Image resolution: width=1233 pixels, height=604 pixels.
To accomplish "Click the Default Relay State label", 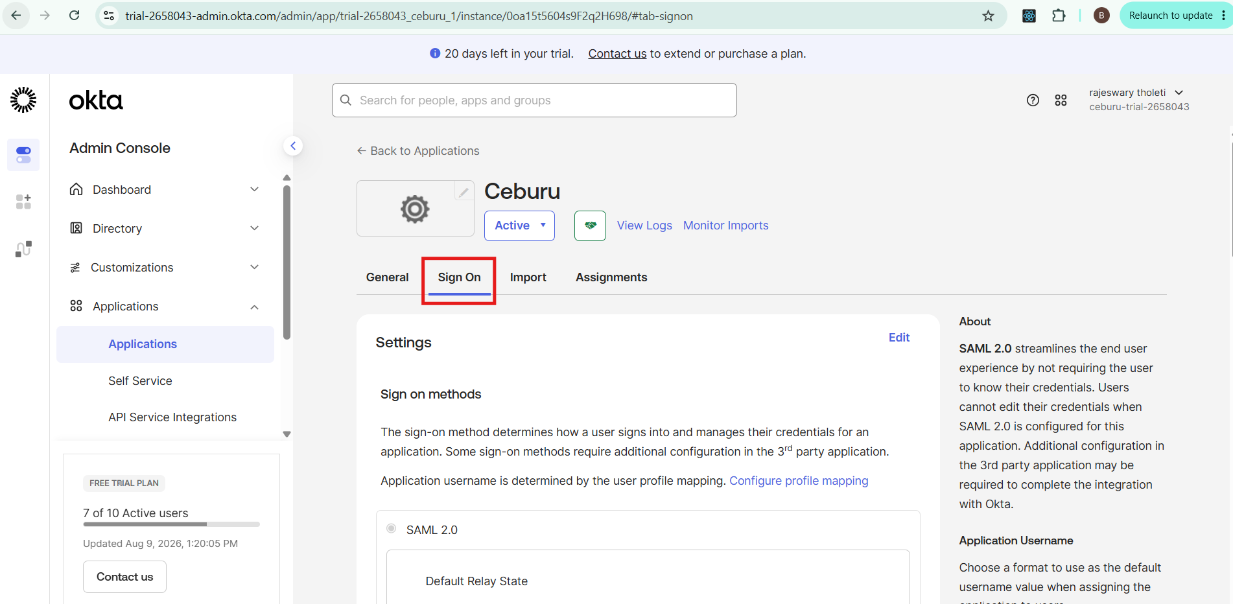I will pyautogui.click(x=476, y=581).
